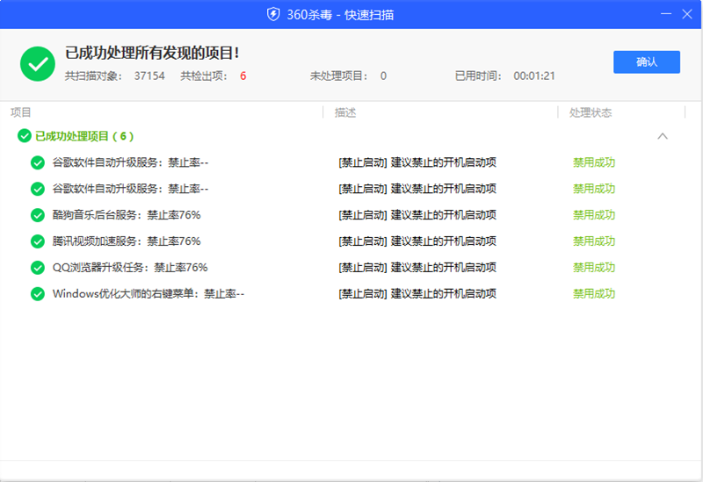Select QQ浏览器升级任务：禁止率76% item
Image resolution: width=703 pixels, height=482 pixels.
pos(130,268)
